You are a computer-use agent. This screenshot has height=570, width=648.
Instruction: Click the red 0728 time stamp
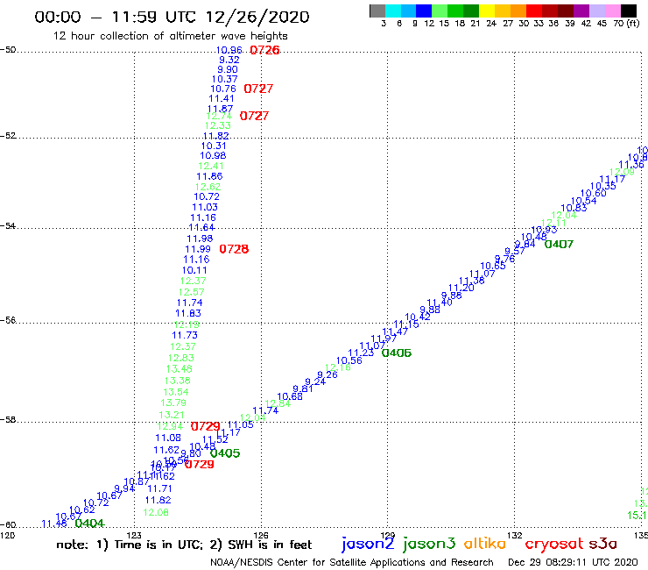pos(234,249)
